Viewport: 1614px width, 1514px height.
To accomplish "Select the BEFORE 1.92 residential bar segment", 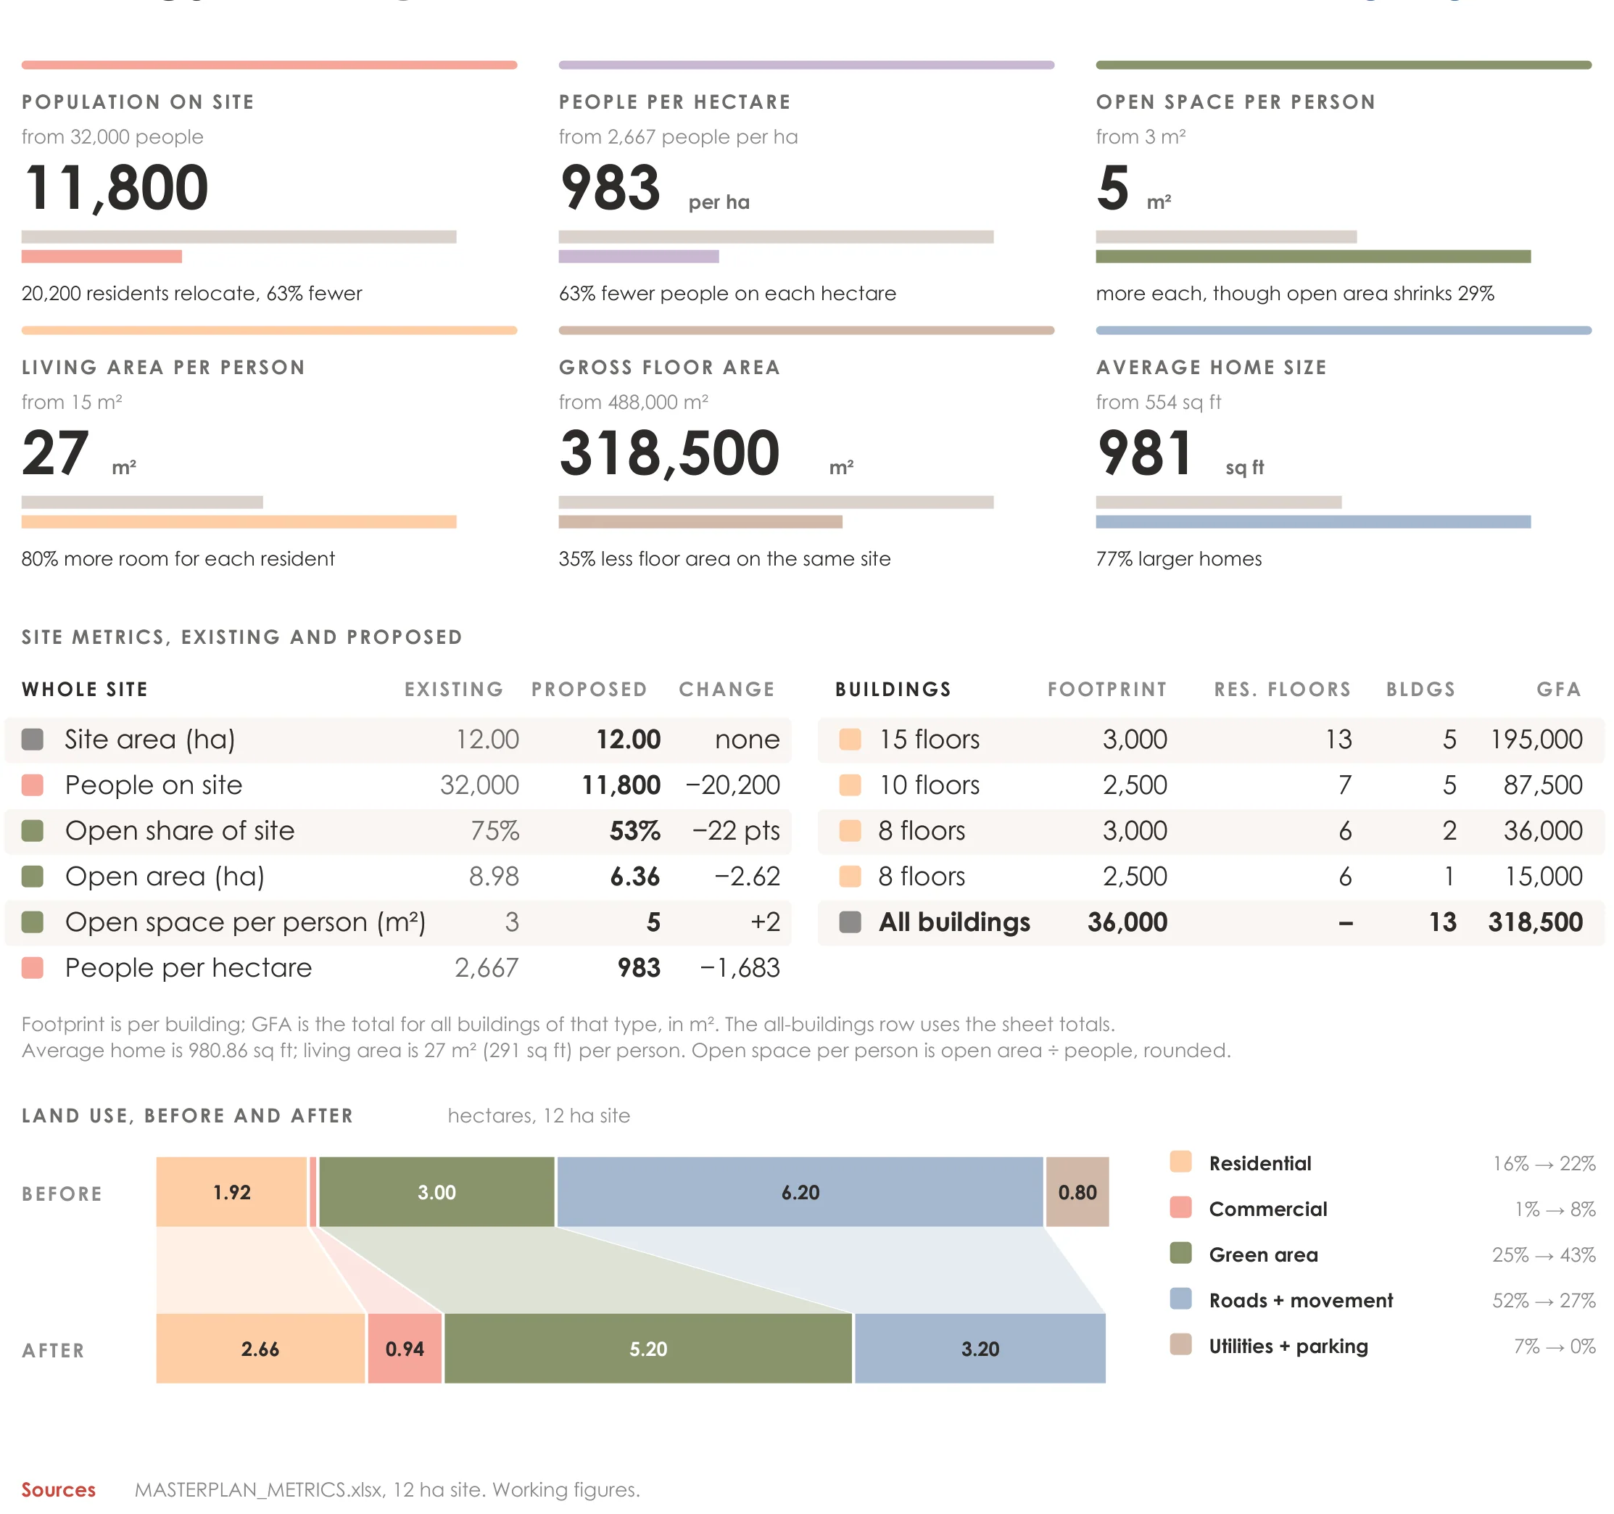I will pos(231,1192).
